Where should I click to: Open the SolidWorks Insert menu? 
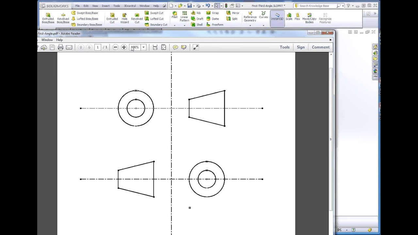click(105, 6)
